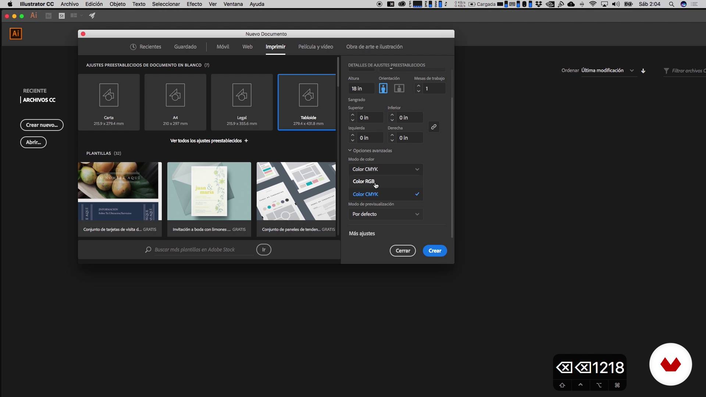Toggle the bleed link chain icon

pyautogui.click(x=434, y=127)
